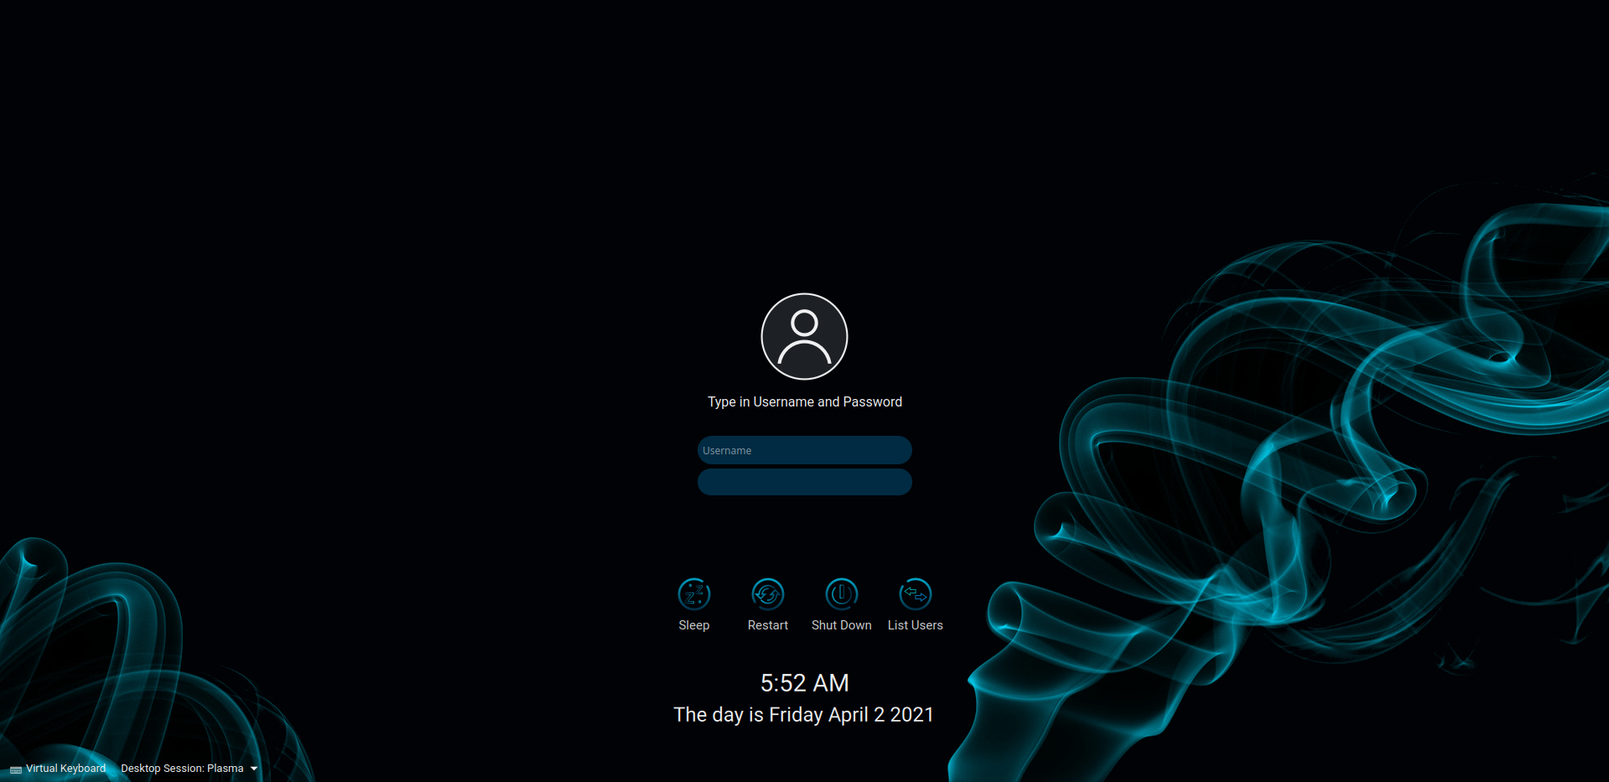
Task: Click the keyboard icon beside Virtual Keyboard
Action: coord(16,769)
